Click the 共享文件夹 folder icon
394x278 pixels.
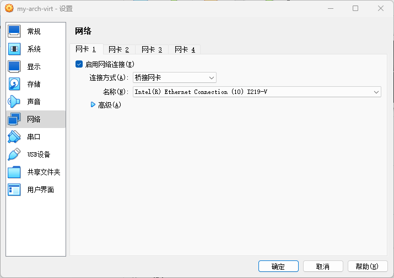pyautogui.click(x=14, y=172)
